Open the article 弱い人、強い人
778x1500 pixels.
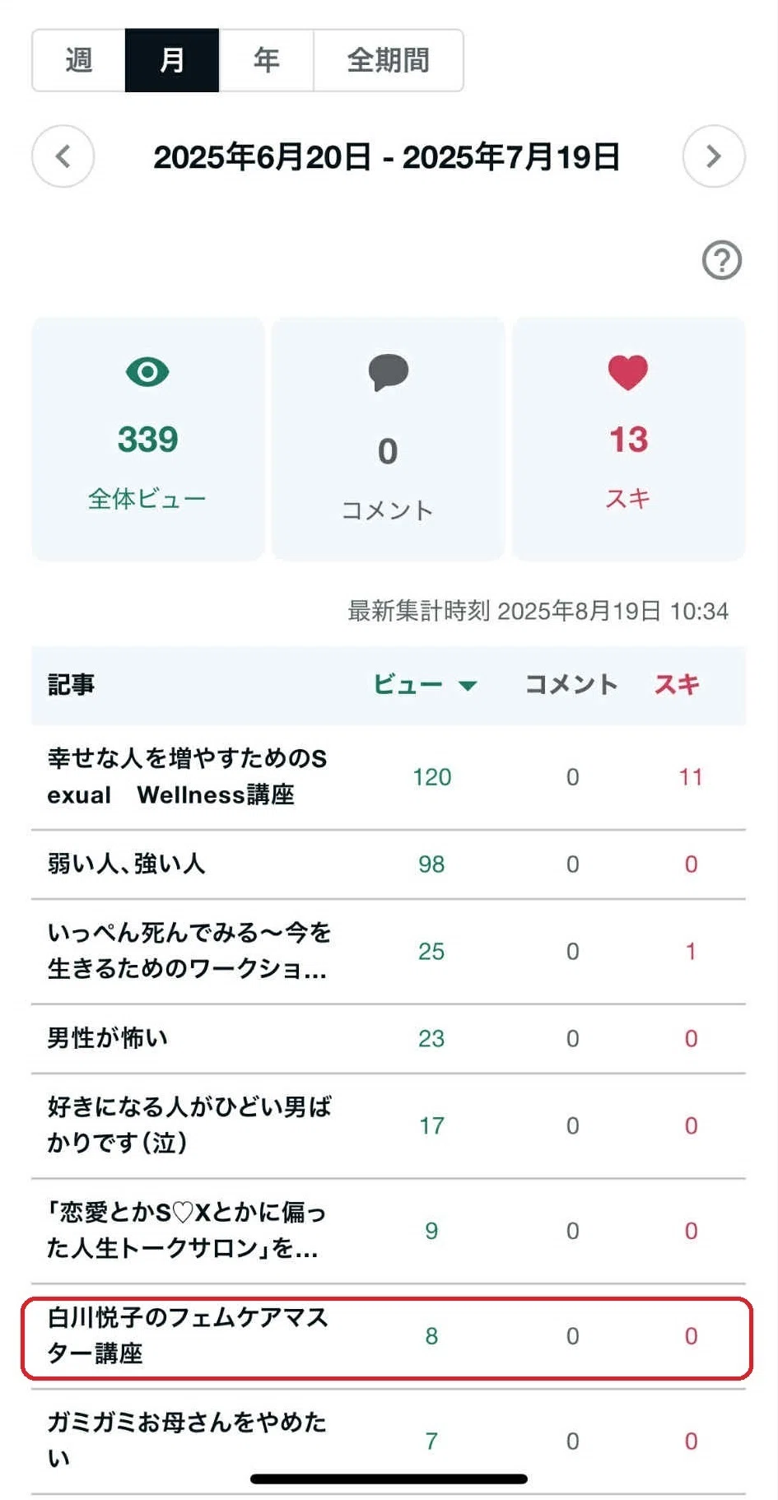389,864
